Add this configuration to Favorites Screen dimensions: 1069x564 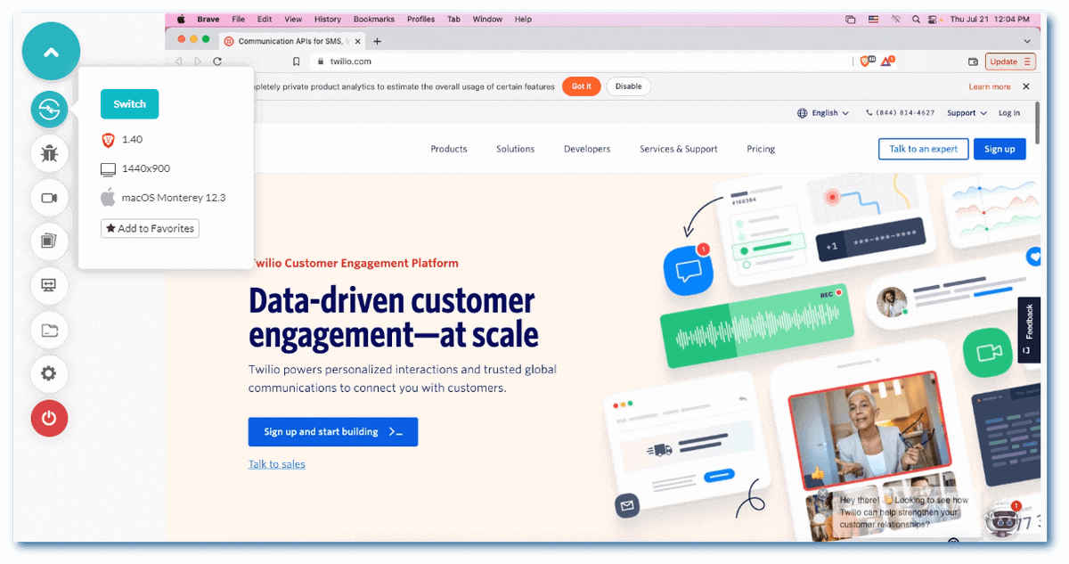150,228
